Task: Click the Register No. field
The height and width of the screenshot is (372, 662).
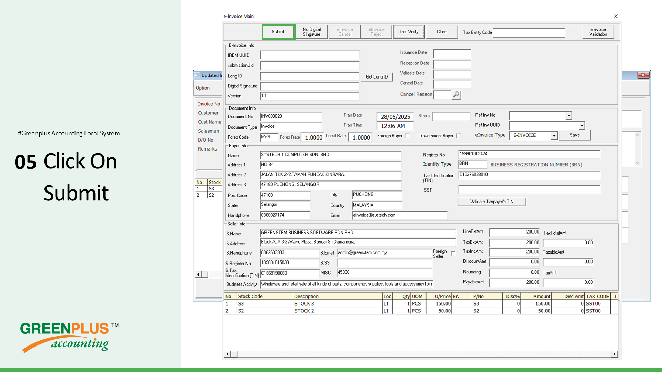Action: [529, 154]
